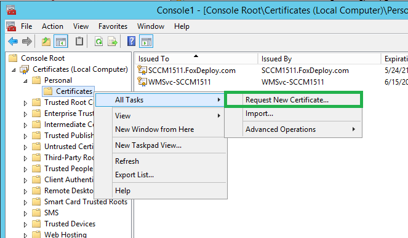Toggle Show/Hide Action Pane toolbar icon
The width and height of the screenshot is (408, 238).
pyautogui.click(x=146, y=41)
